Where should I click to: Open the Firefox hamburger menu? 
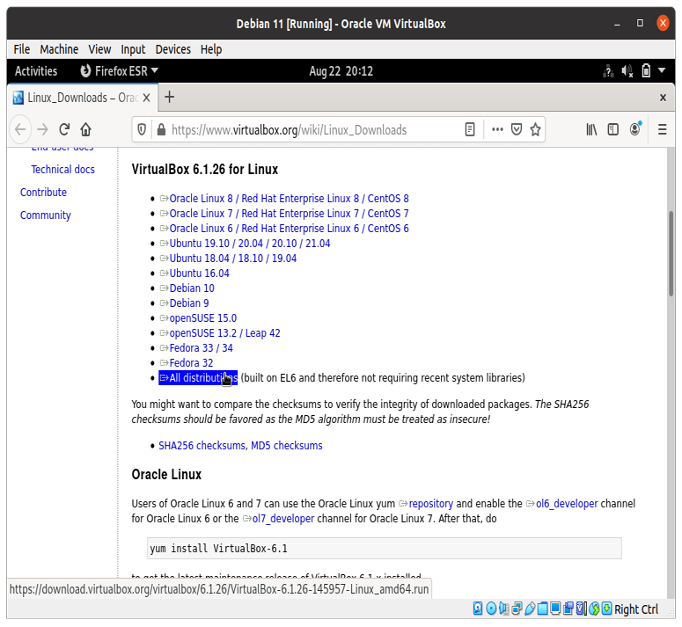click(662, 129)
